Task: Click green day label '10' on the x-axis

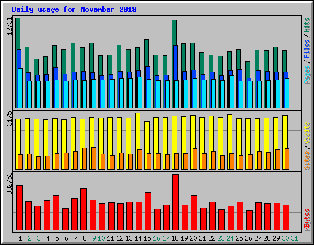Action: pyautogui.click(x=101, y=238)
